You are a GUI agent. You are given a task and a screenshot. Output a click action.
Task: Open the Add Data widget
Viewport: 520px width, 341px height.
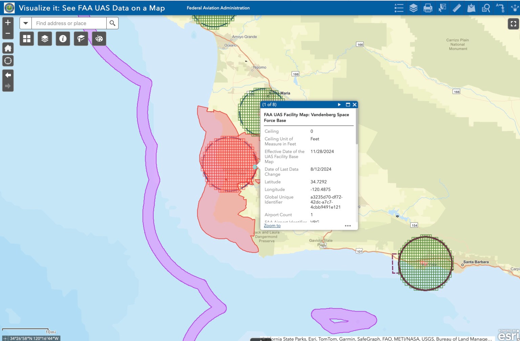pyautogui.click(x=471, y=8)
